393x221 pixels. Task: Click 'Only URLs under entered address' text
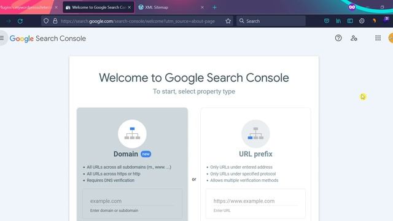coord(241,167)
